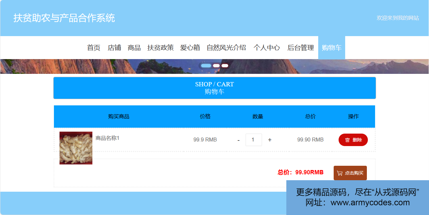Go to the 店铺 shops page

[114, 48]
